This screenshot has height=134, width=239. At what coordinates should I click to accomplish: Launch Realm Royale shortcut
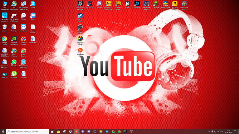pos(166,5)
